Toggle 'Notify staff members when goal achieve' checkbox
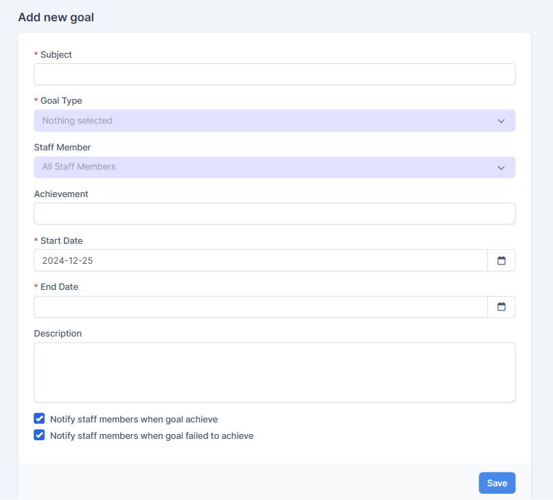The height and width of the screenshot is (500, 553). pos(40,419)
